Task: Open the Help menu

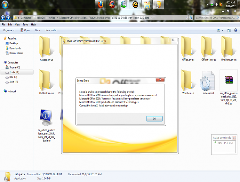Action: (x=33, y=25)
